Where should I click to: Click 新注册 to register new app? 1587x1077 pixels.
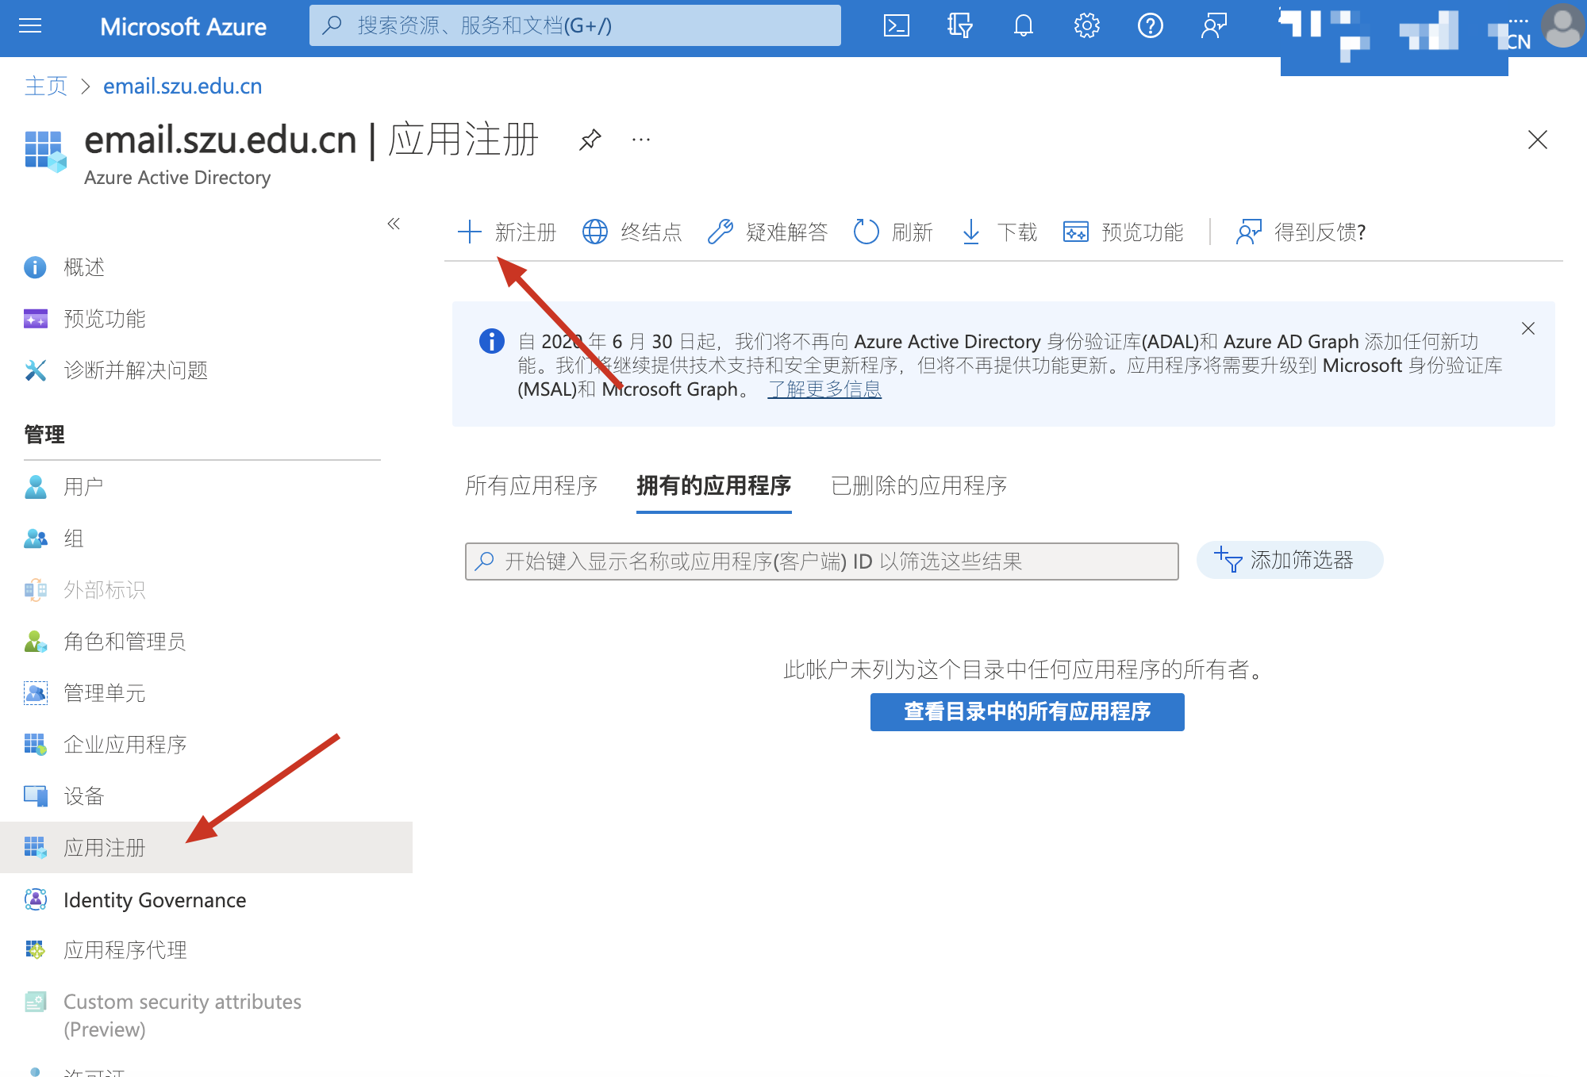[508, 232]
